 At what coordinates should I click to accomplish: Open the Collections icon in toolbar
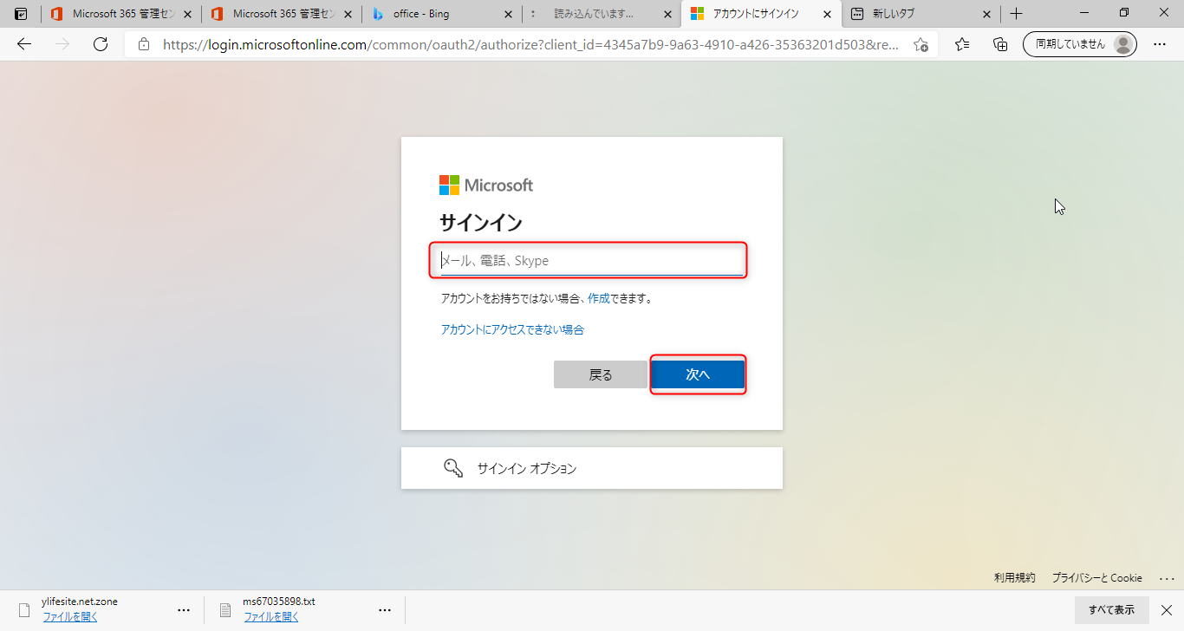(x=1000, y=44)
